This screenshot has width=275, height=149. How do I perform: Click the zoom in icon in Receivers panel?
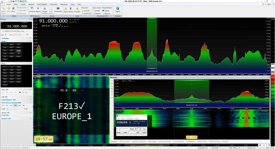[112, 89]
